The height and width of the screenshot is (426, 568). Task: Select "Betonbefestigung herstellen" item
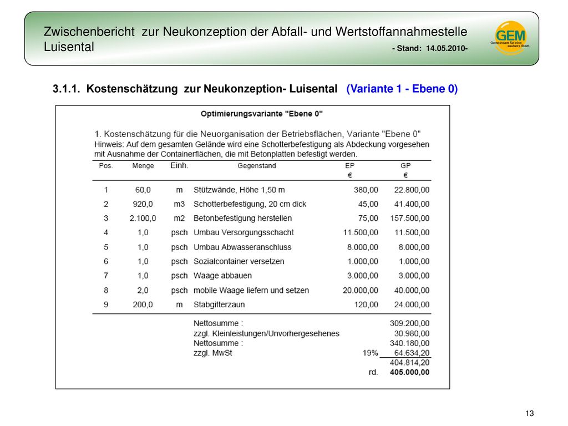coord(242,219)
